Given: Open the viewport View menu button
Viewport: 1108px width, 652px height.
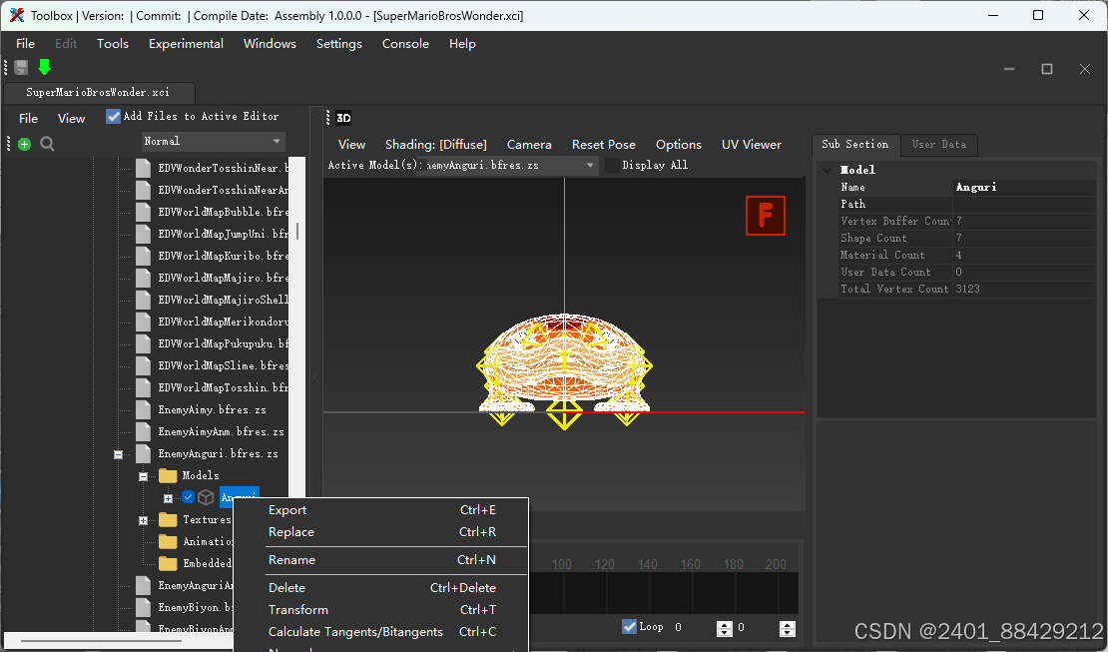Looking at the screenshot, I should pos(352,144).
